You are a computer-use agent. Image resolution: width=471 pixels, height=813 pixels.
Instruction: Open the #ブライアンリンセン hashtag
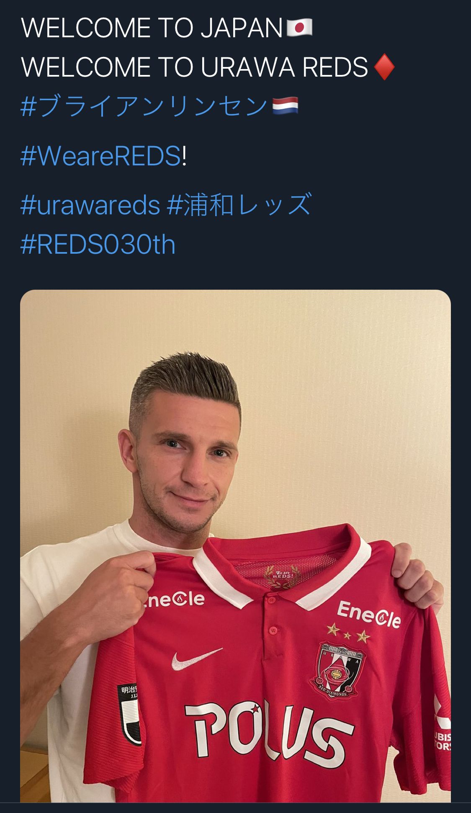pyautogui.click(x=144, y=106)
